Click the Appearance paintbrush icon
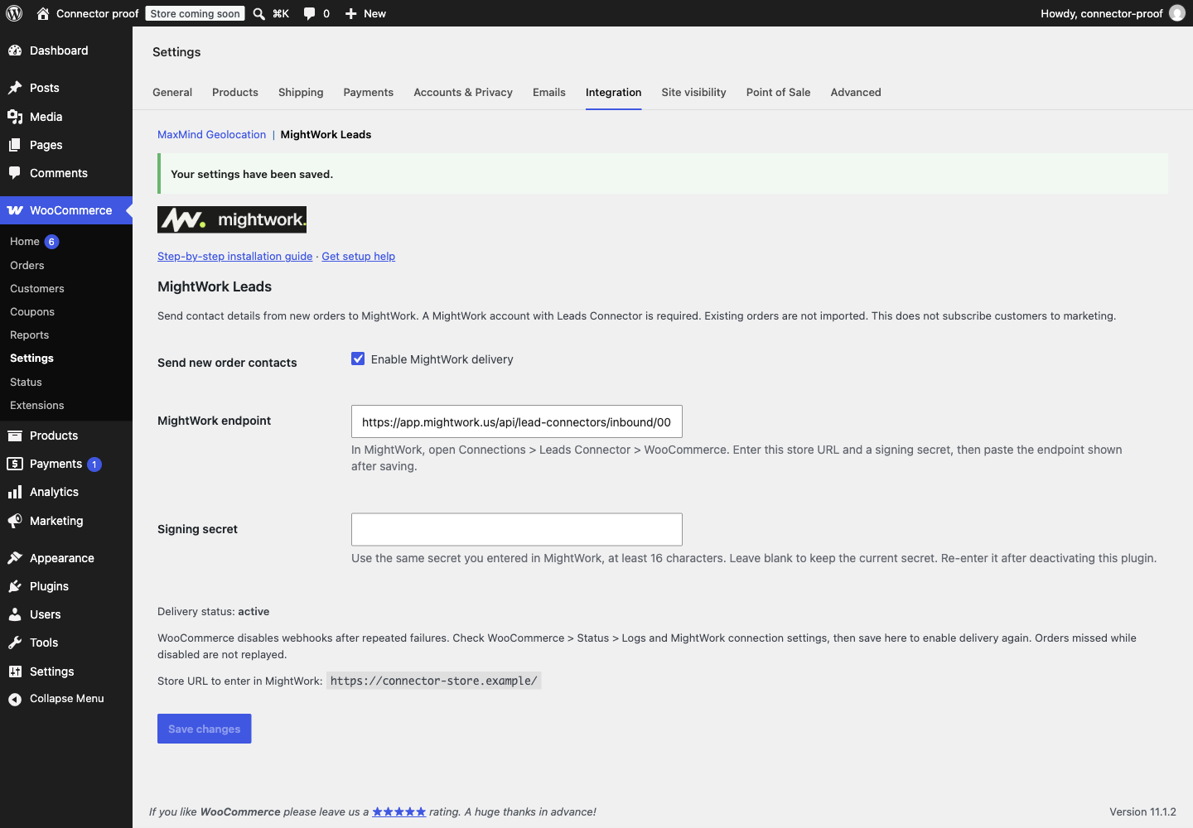This screenshot has height=828, width=1193. click(x=15, y=558)
